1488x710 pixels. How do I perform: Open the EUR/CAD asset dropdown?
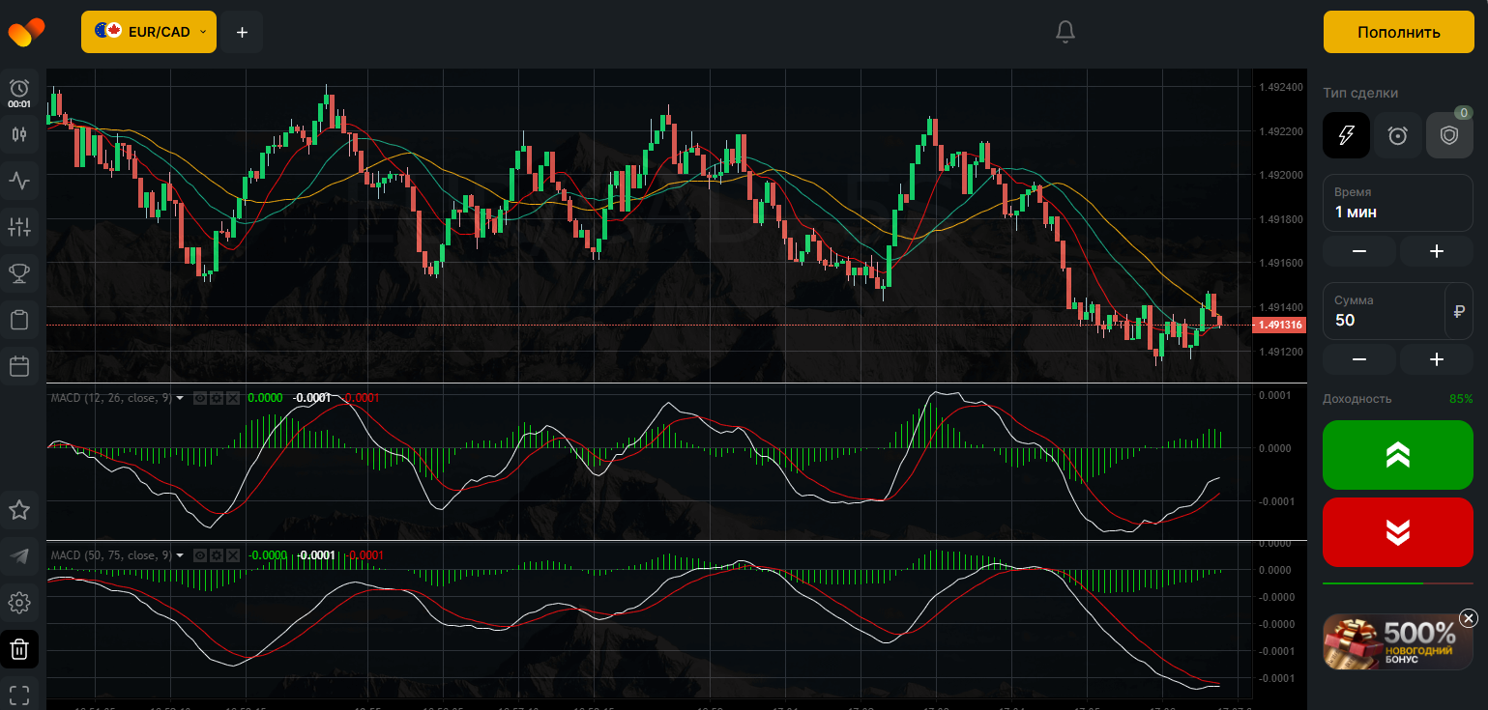[x=149, y=32]
